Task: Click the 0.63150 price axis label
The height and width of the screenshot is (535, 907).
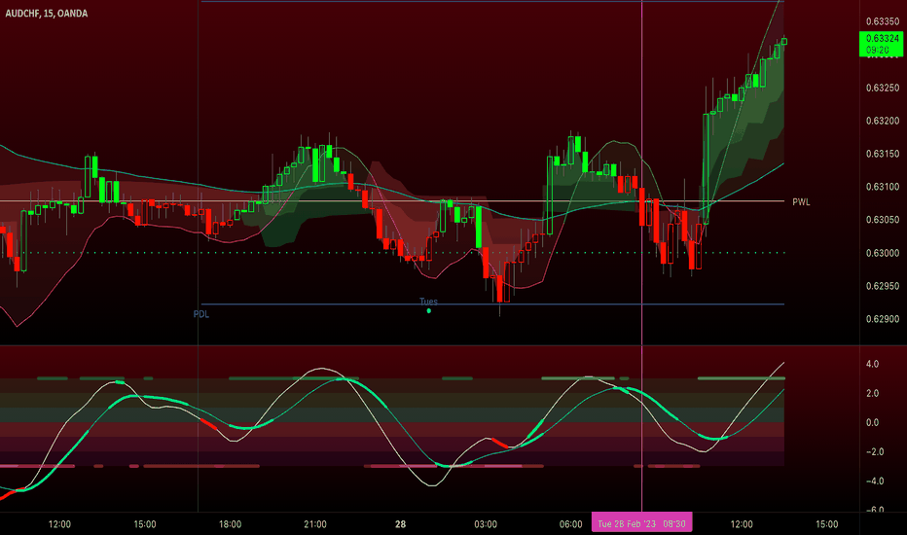Action: pos(883,154)
